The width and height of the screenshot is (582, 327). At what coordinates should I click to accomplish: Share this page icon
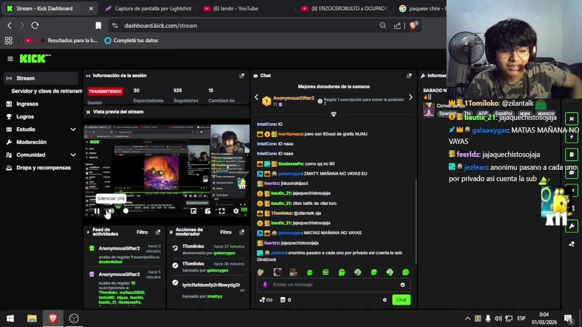coord(398,26)
